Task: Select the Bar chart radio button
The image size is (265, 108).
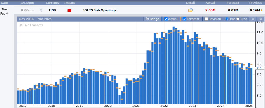Action: tap(227, 19)
